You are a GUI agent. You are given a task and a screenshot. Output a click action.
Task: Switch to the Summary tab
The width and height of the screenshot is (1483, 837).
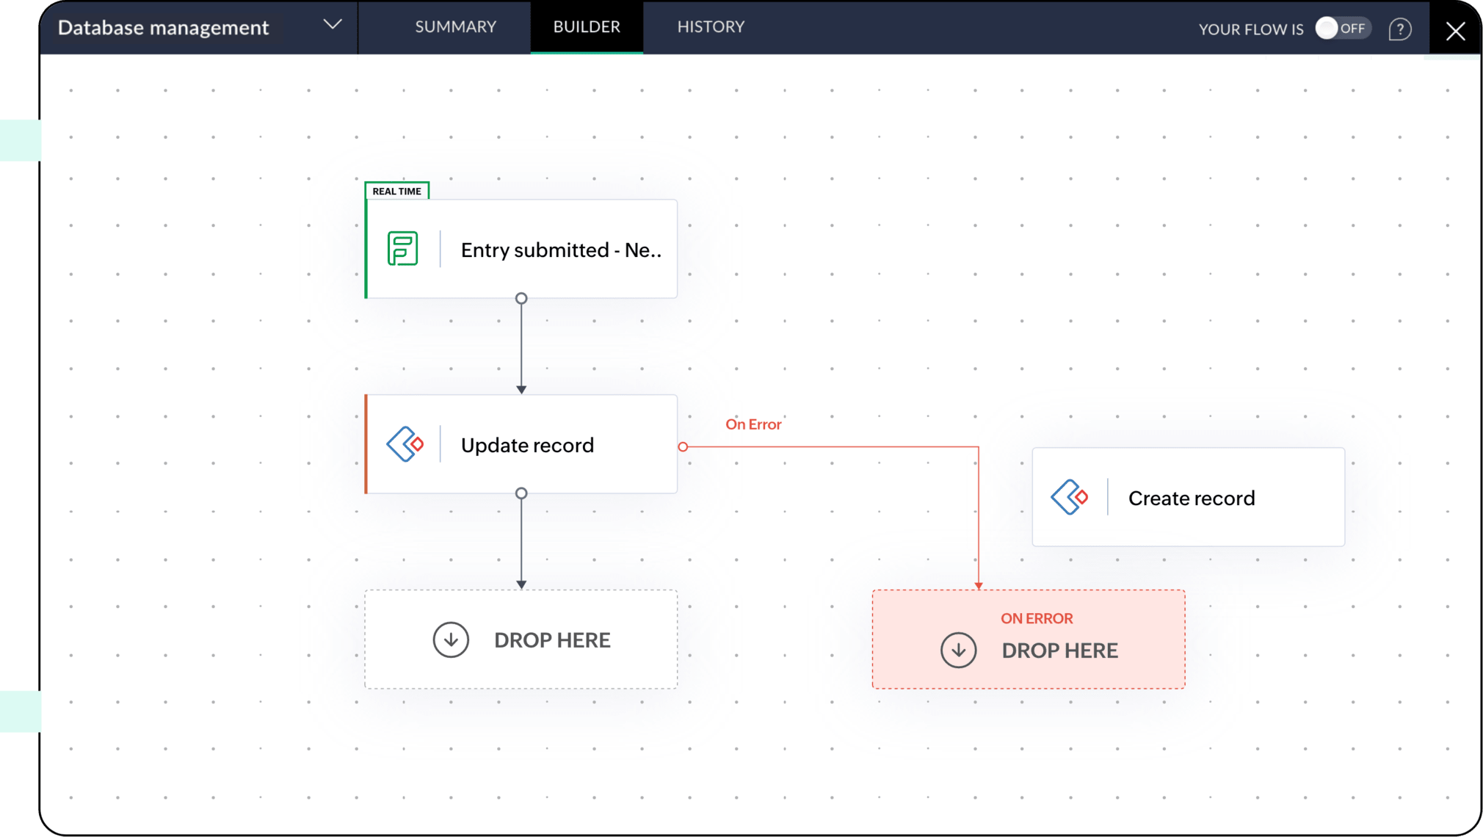pos(455,26)
